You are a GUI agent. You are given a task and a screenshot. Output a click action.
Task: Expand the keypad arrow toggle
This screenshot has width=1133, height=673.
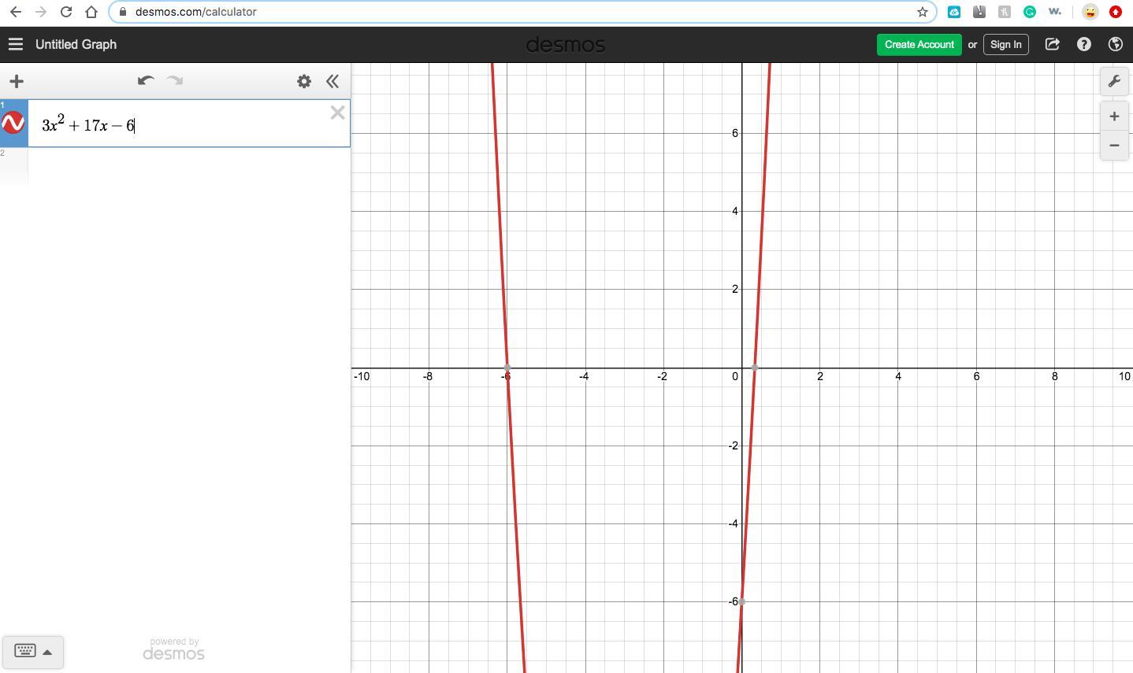tap(47, 652)
